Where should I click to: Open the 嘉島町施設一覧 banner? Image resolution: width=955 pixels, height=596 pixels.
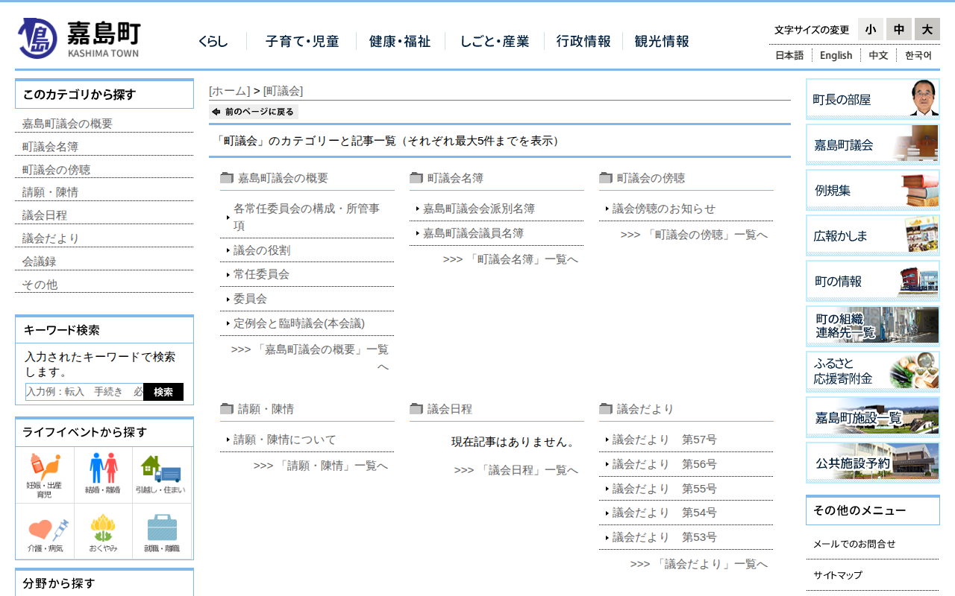(873, 417)
